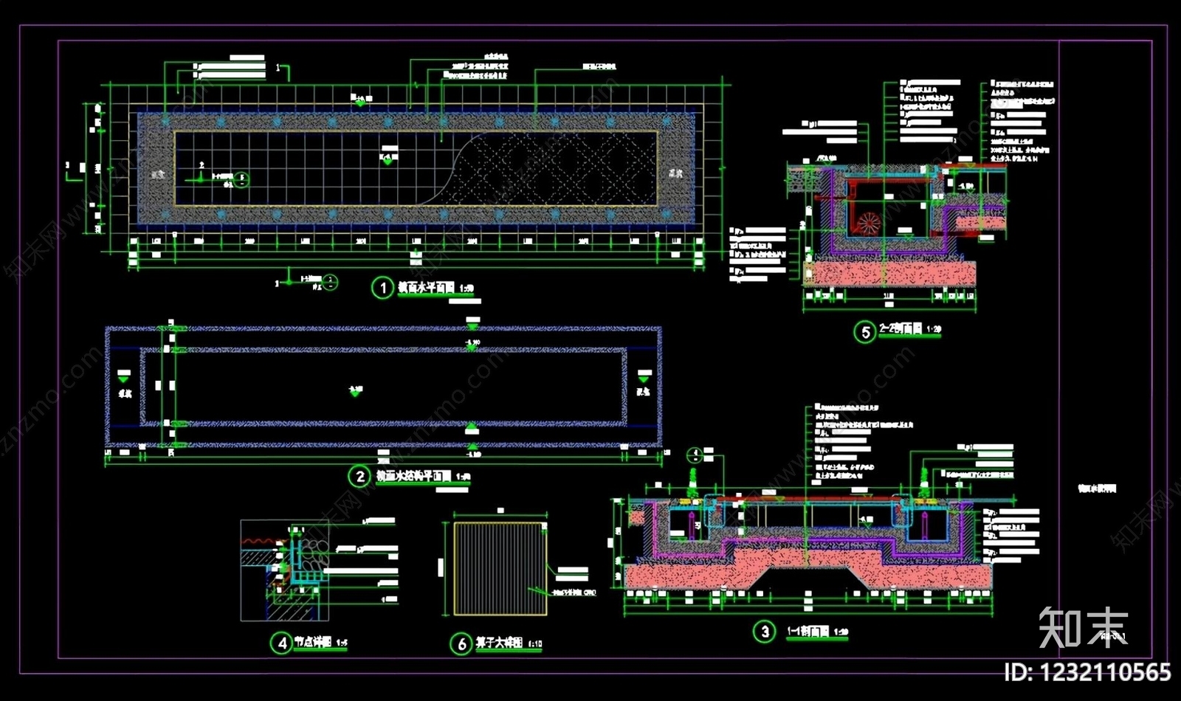Select the title '1-1剖面图'

pos(808,632)
